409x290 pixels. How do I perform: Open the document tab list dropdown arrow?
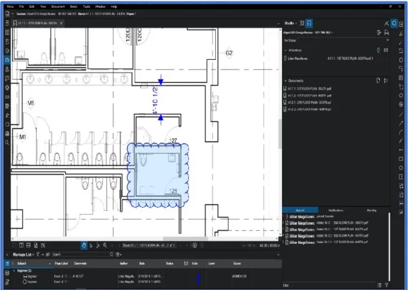pyautogui.click(x=278, y=23)
